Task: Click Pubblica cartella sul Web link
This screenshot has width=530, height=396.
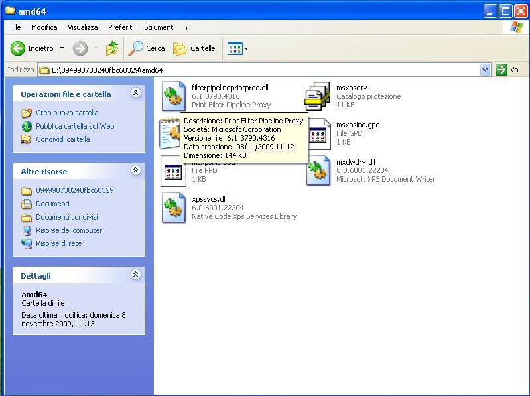Action: (75, 126)
